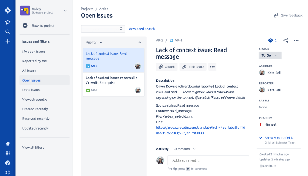Viewport: 308px width, 176px height.
Task: Click the Add a comment field
Action: point(208,160)
